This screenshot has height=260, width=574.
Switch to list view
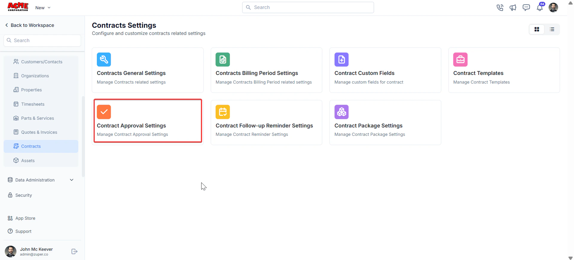pos(552,29)
